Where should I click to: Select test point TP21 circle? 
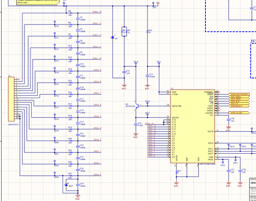point(236,160)
